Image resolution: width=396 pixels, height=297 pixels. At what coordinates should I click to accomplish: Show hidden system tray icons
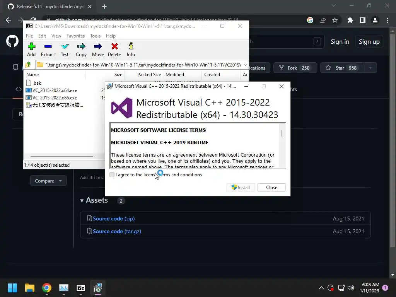click(321, 288)
